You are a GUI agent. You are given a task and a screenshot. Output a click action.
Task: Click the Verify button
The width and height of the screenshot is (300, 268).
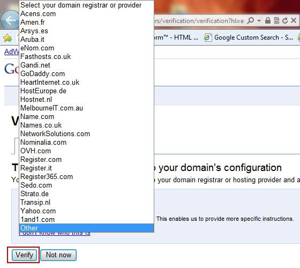(24, 255)
